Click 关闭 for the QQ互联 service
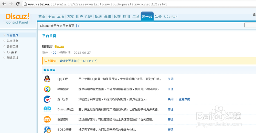256x133 pixels. tap(170, 79)
